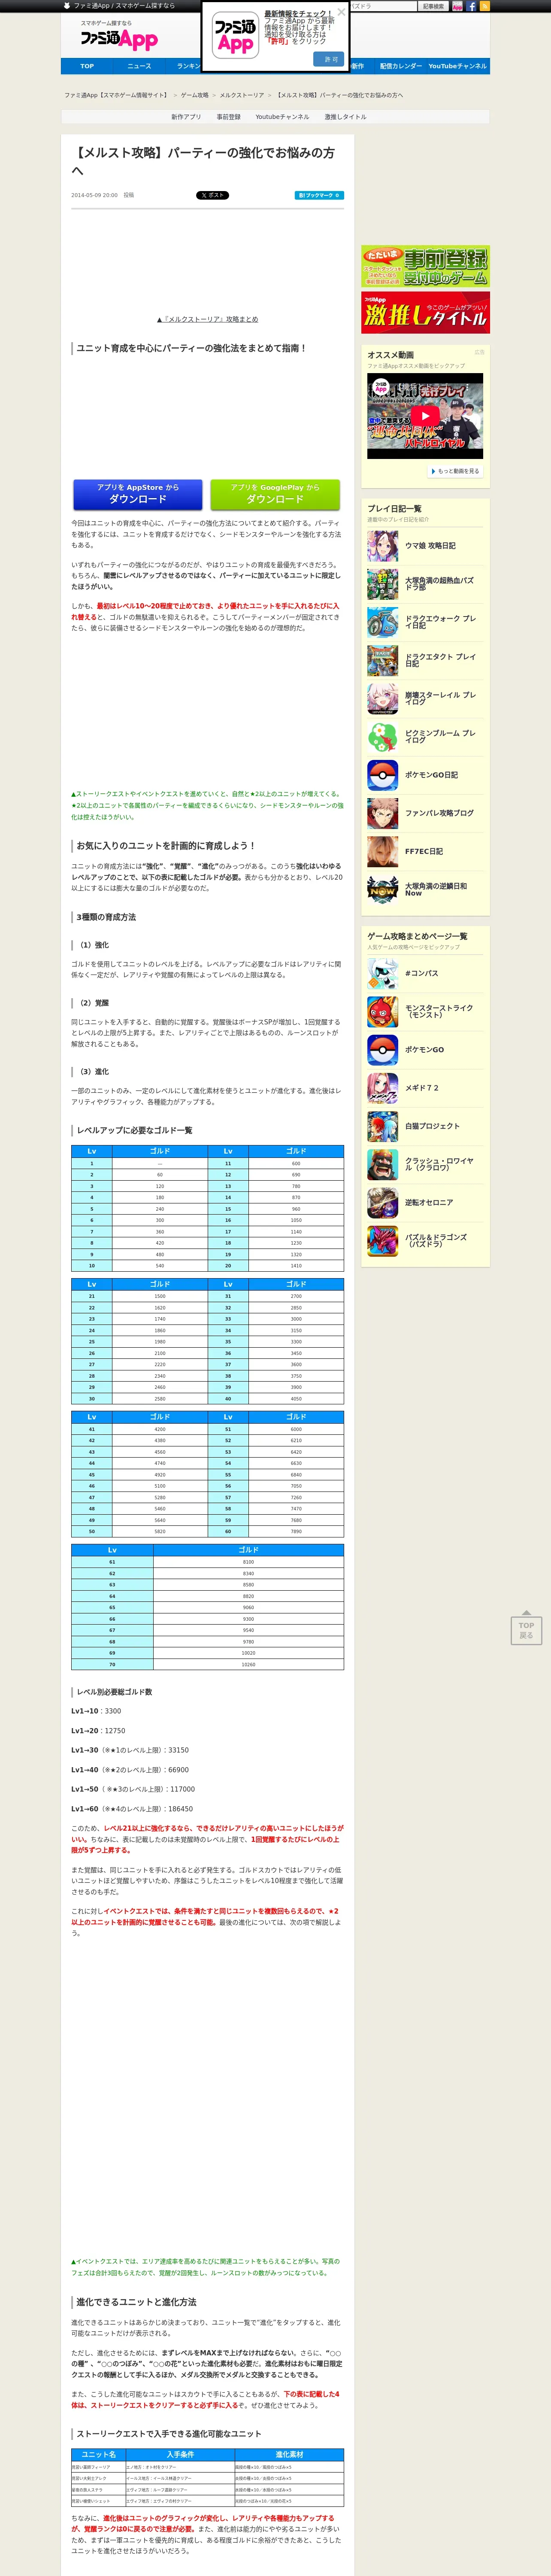Open the TOP navigation tab
This screenshot has width=551, height=2576.
pyautogui.click(x=87, y=66)
